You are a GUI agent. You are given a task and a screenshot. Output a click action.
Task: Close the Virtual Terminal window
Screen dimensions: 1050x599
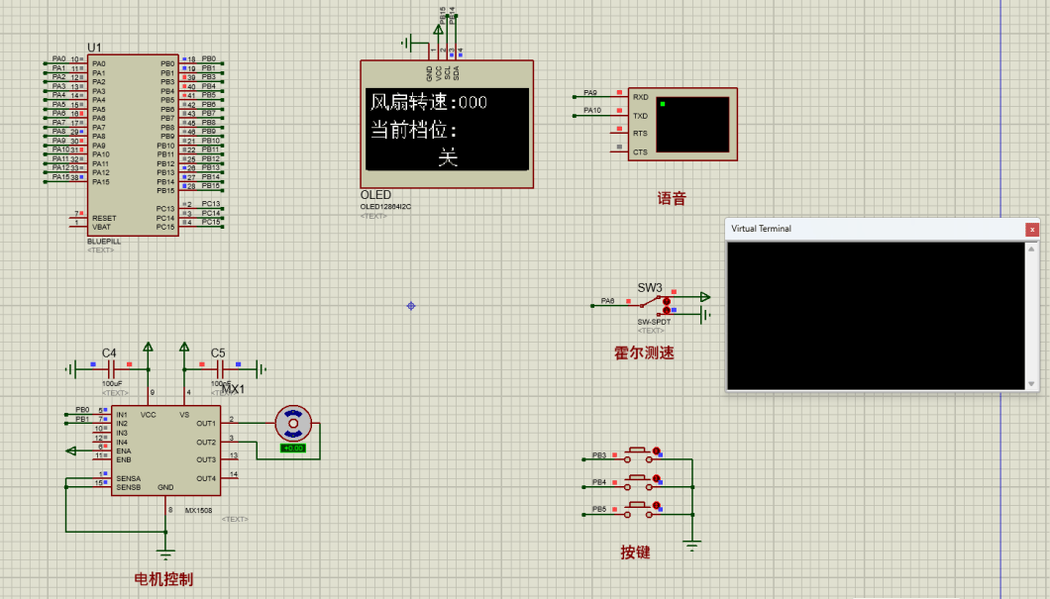(x=1032, y=229)
